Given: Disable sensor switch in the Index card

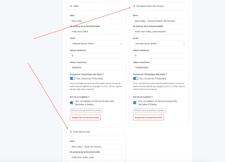Looking at the screenshot, I should [x=72, y=103].
